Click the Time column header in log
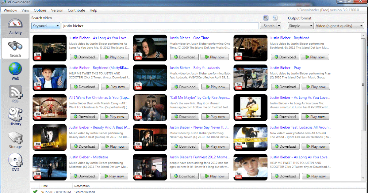Viewport: 368px width, 193px height. tap(44, 186)
